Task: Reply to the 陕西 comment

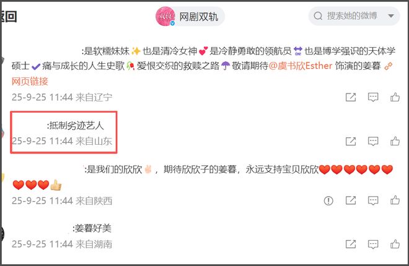Action: tap(373, 200)
